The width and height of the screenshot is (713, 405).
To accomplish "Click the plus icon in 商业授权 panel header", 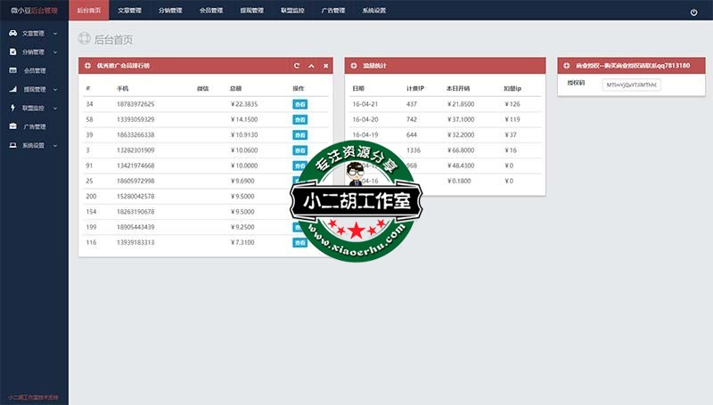I will (x=567, y=66).
